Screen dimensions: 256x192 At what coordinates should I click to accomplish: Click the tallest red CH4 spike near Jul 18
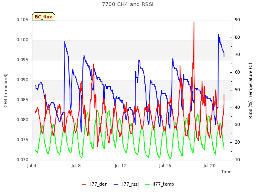194,22
